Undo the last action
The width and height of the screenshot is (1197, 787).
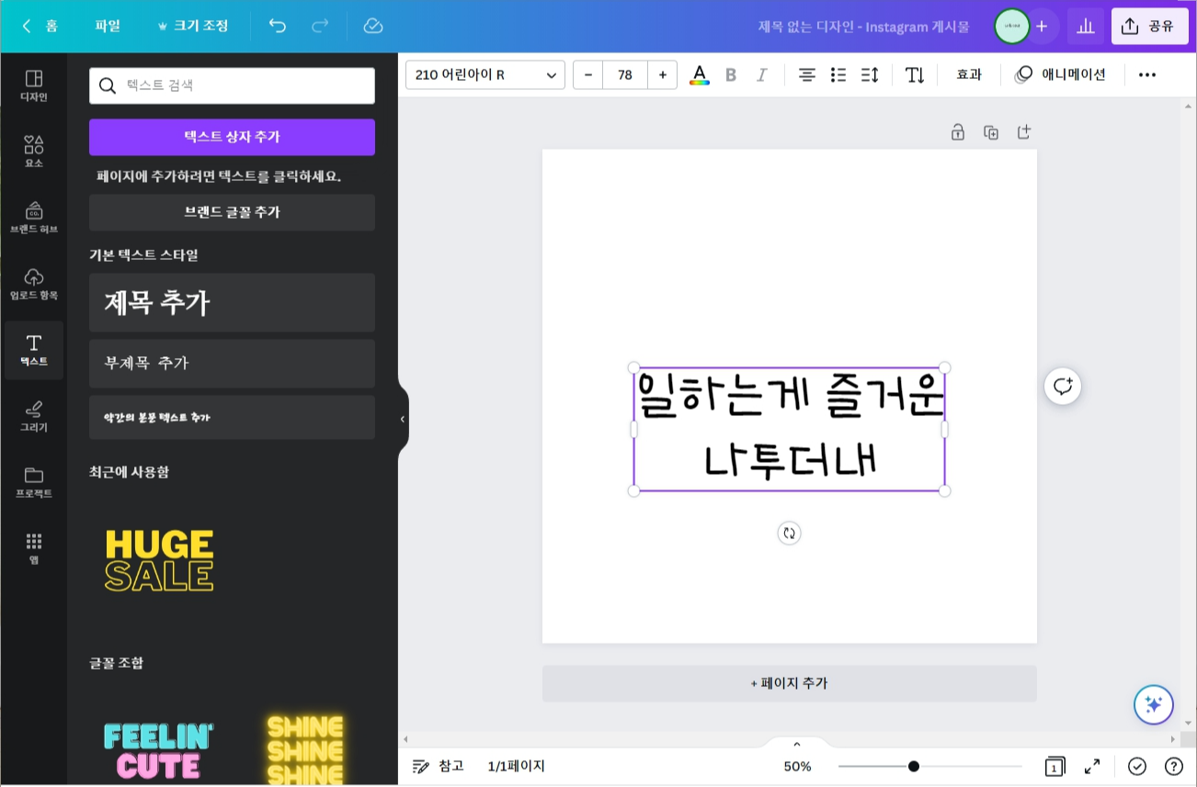pyautogui.click(x=278, y=26)
